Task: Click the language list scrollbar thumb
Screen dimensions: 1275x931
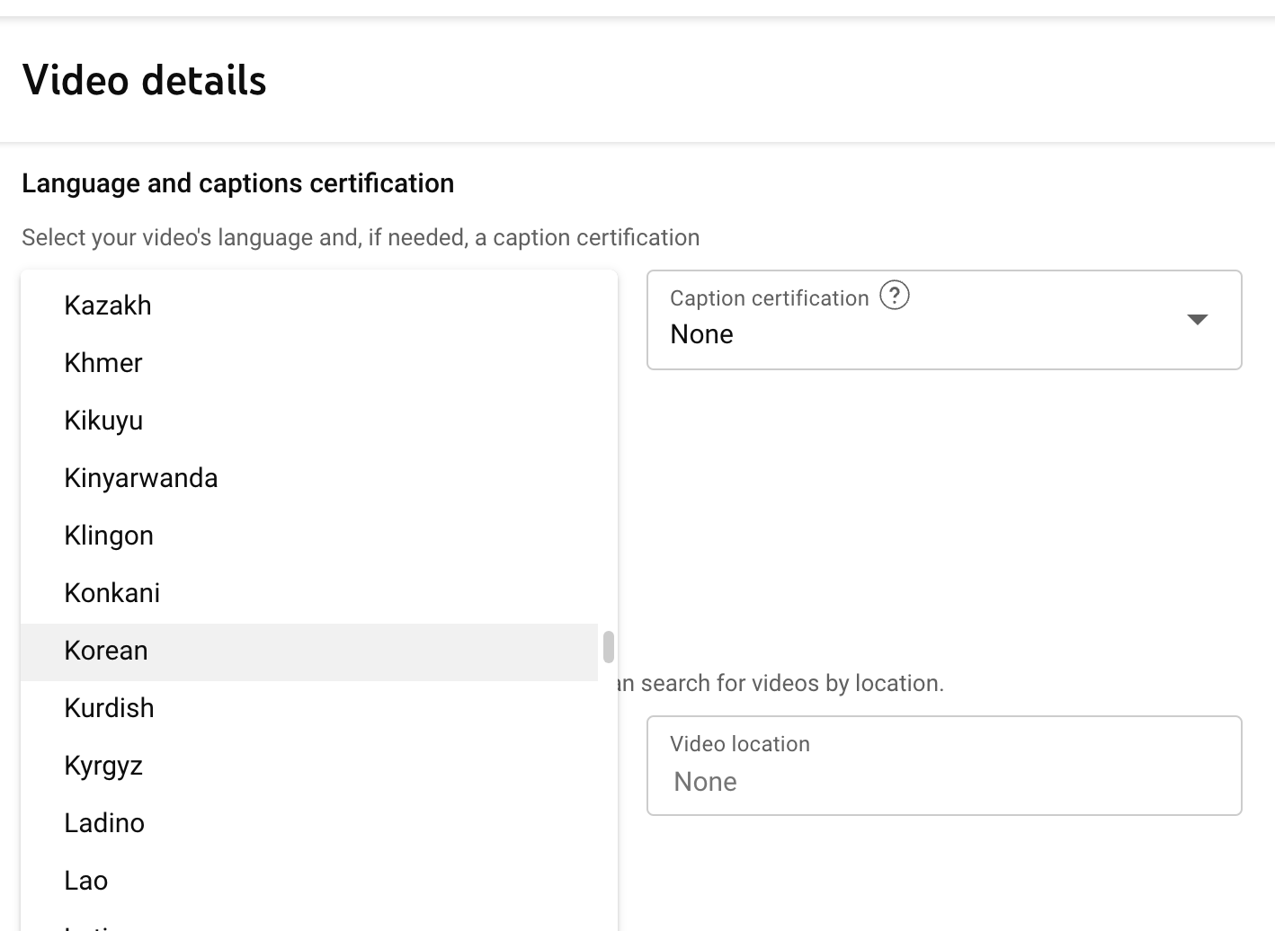Action: point(609,646)
